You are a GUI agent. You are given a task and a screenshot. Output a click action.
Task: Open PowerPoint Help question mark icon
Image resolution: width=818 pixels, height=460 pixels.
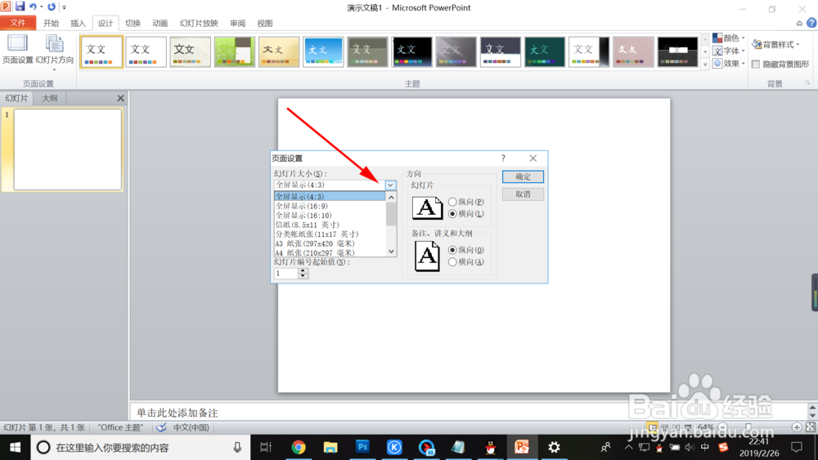(x=811, y=23)
